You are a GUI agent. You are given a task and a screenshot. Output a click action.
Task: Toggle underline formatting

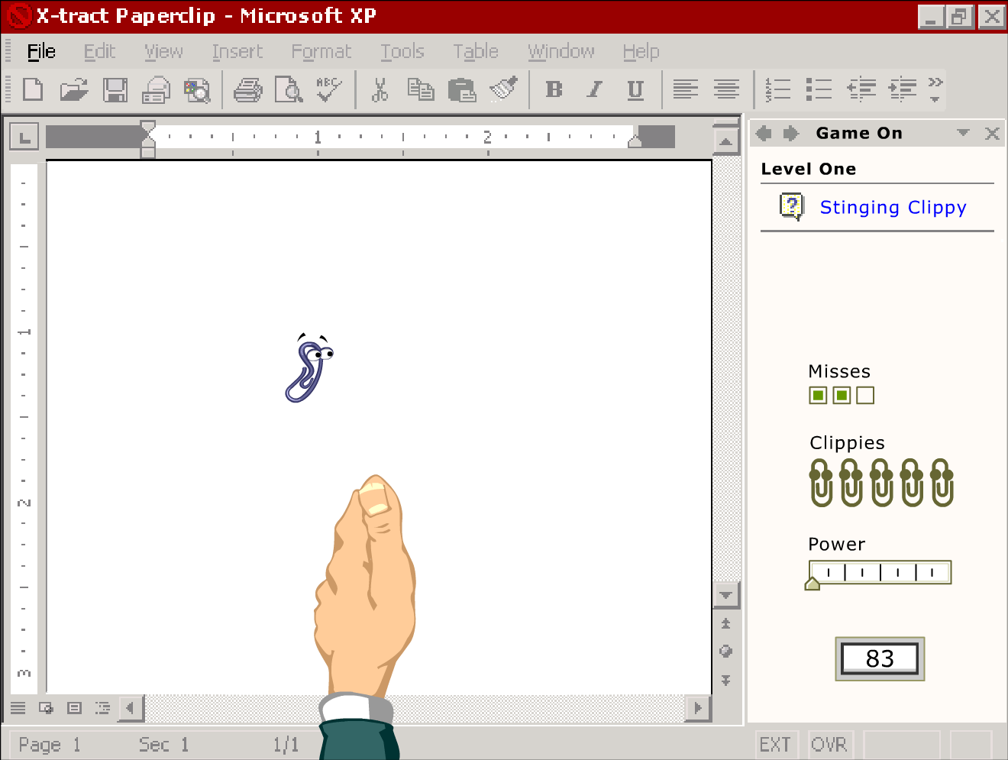(635, 90)
